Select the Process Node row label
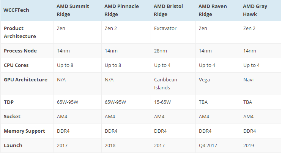The height and width of the screenshot is (154, 282). click(x=20, y=51)
